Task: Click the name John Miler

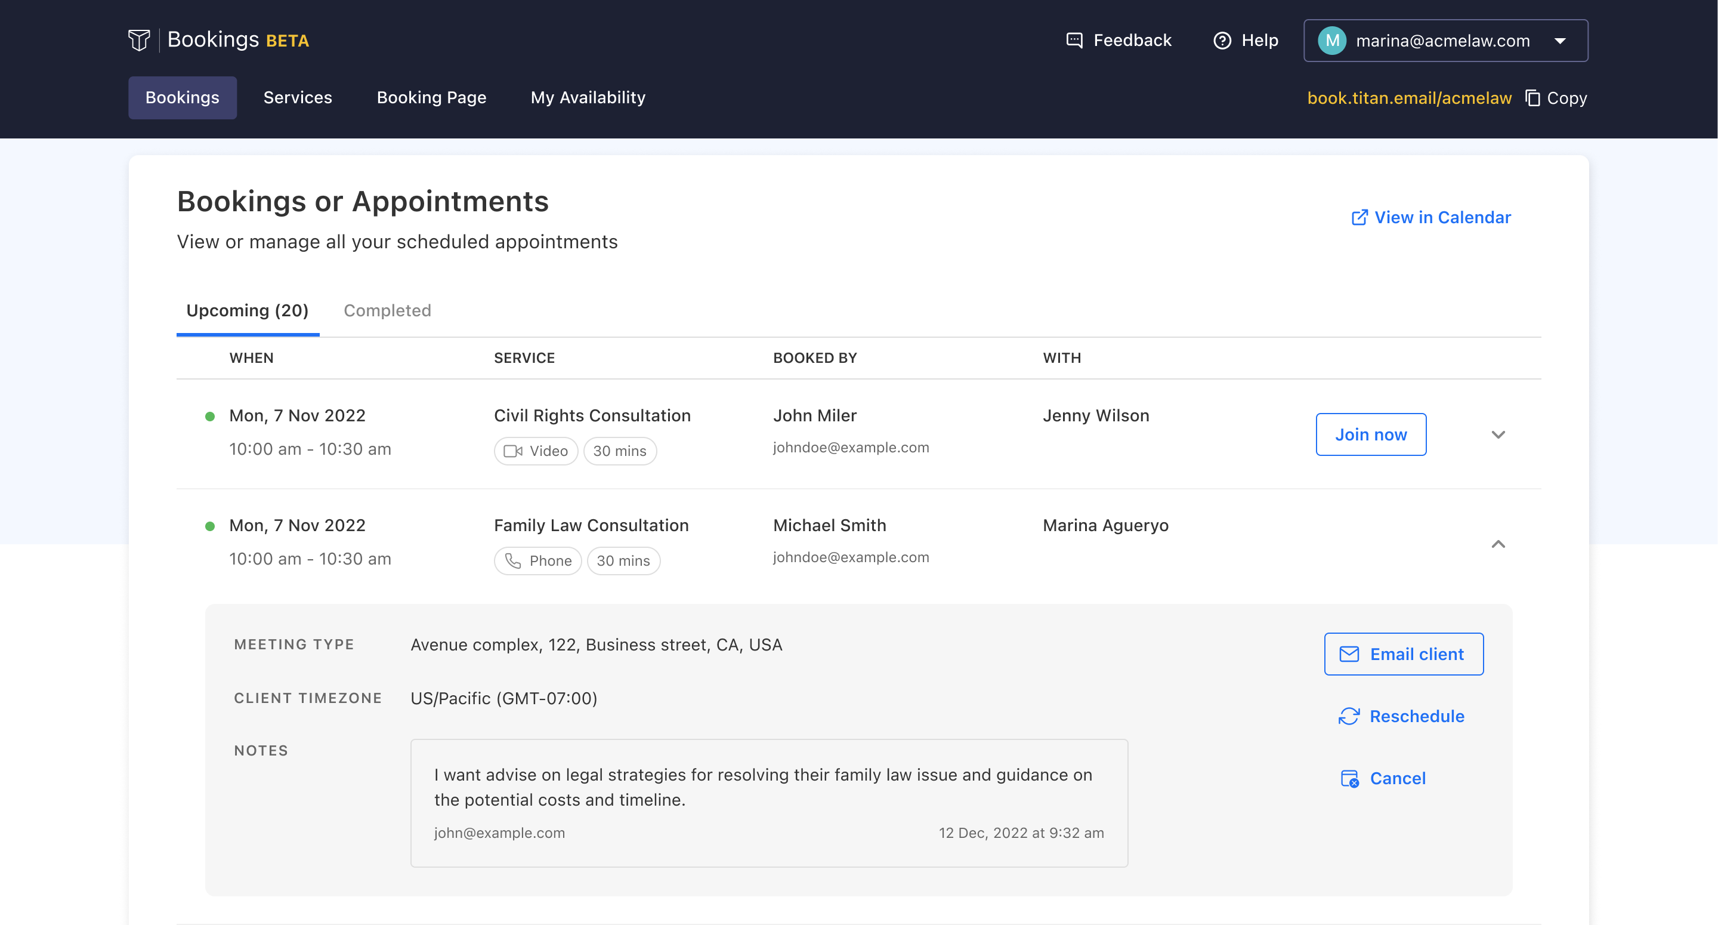Action: point(814,416)
